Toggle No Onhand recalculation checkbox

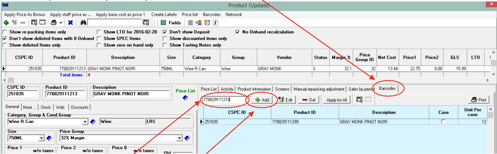coord(237,32)
